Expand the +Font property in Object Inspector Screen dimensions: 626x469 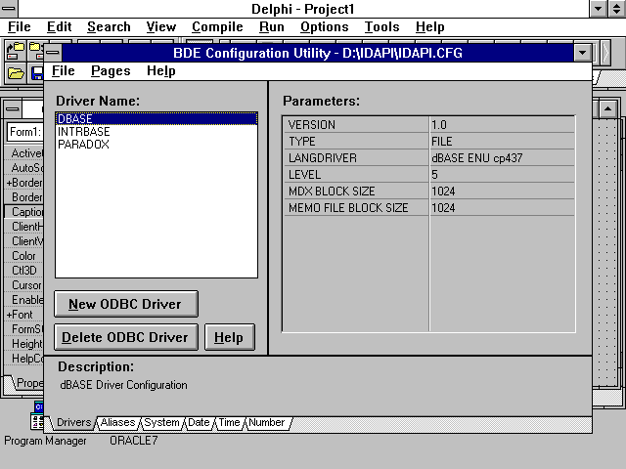click(22, 315)
